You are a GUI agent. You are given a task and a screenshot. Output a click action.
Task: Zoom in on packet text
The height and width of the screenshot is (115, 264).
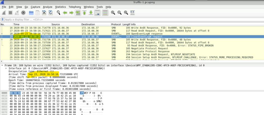(x=113, y=13)
